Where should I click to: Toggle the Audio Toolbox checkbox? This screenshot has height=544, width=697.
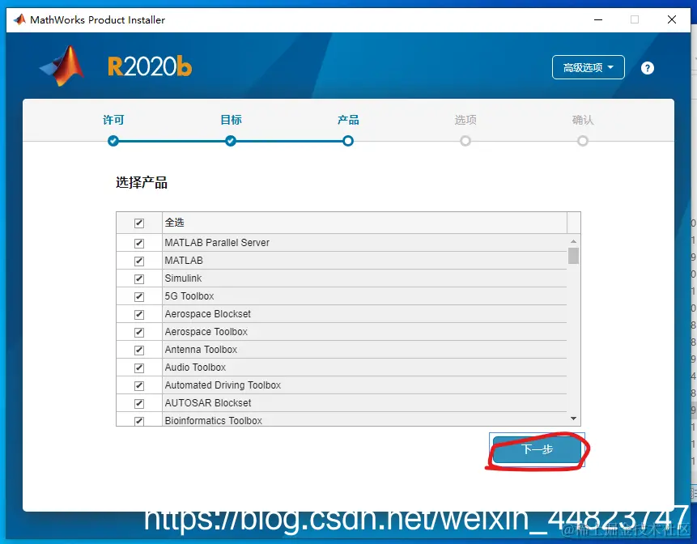coord(139,368)
